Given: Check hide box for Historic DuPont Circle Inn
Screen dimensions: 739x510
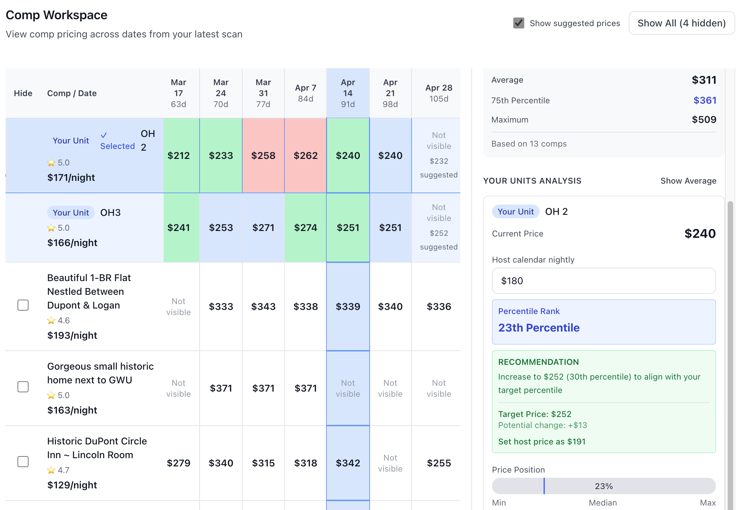Looking at the screenshot, I should pos(23,462).
